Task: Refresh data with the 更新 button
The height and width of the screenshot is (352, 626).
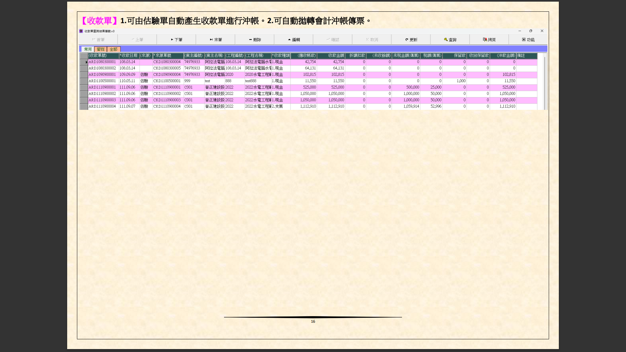Action: [x=411, y=39]
